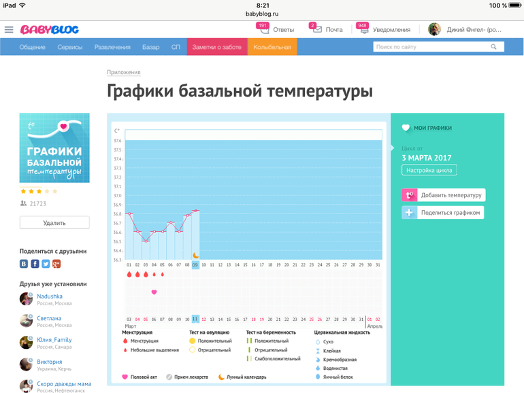Open the Уведомления alerts icon
This screenshot has width=524, height=393.
[x=364, y=29]
